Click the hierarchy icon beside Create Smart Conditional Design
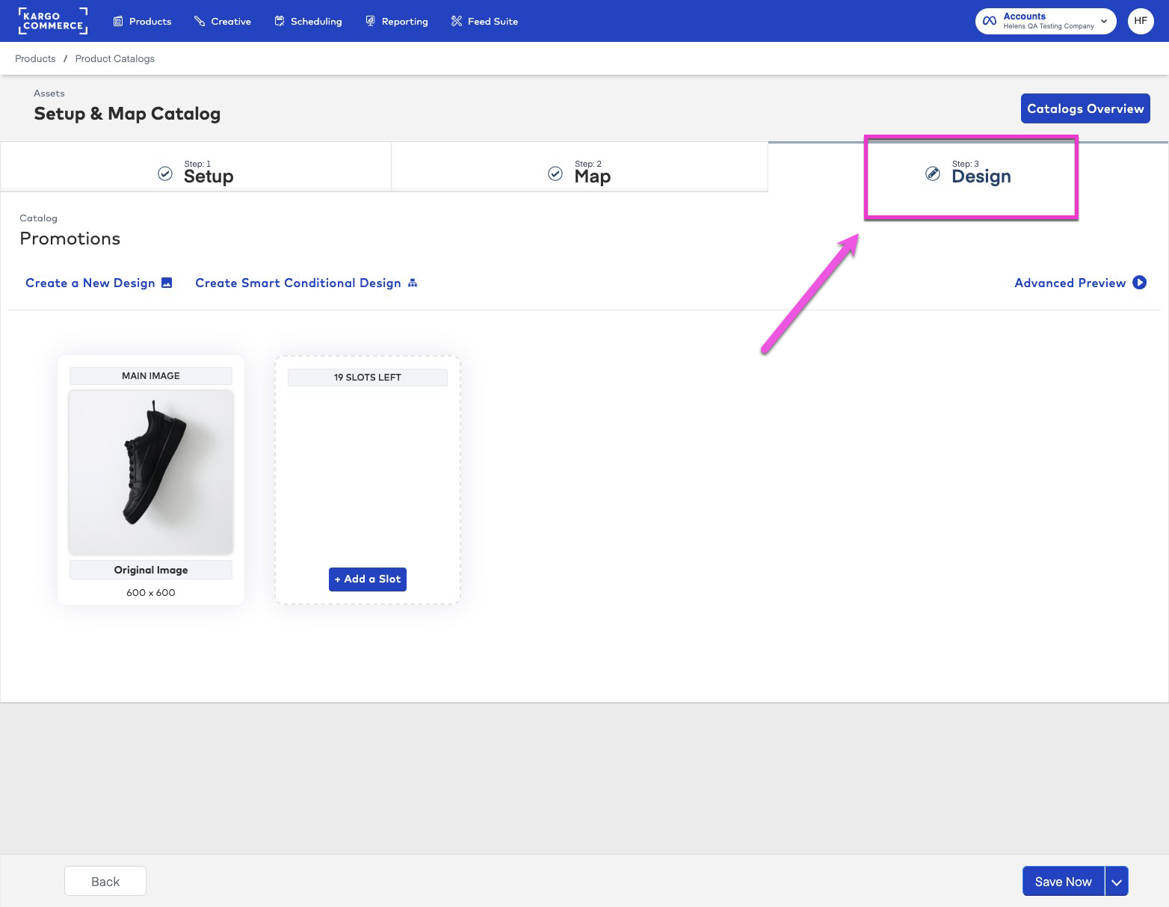The height and width of the screenshot is (907, 1169). [x=412, y=283]
